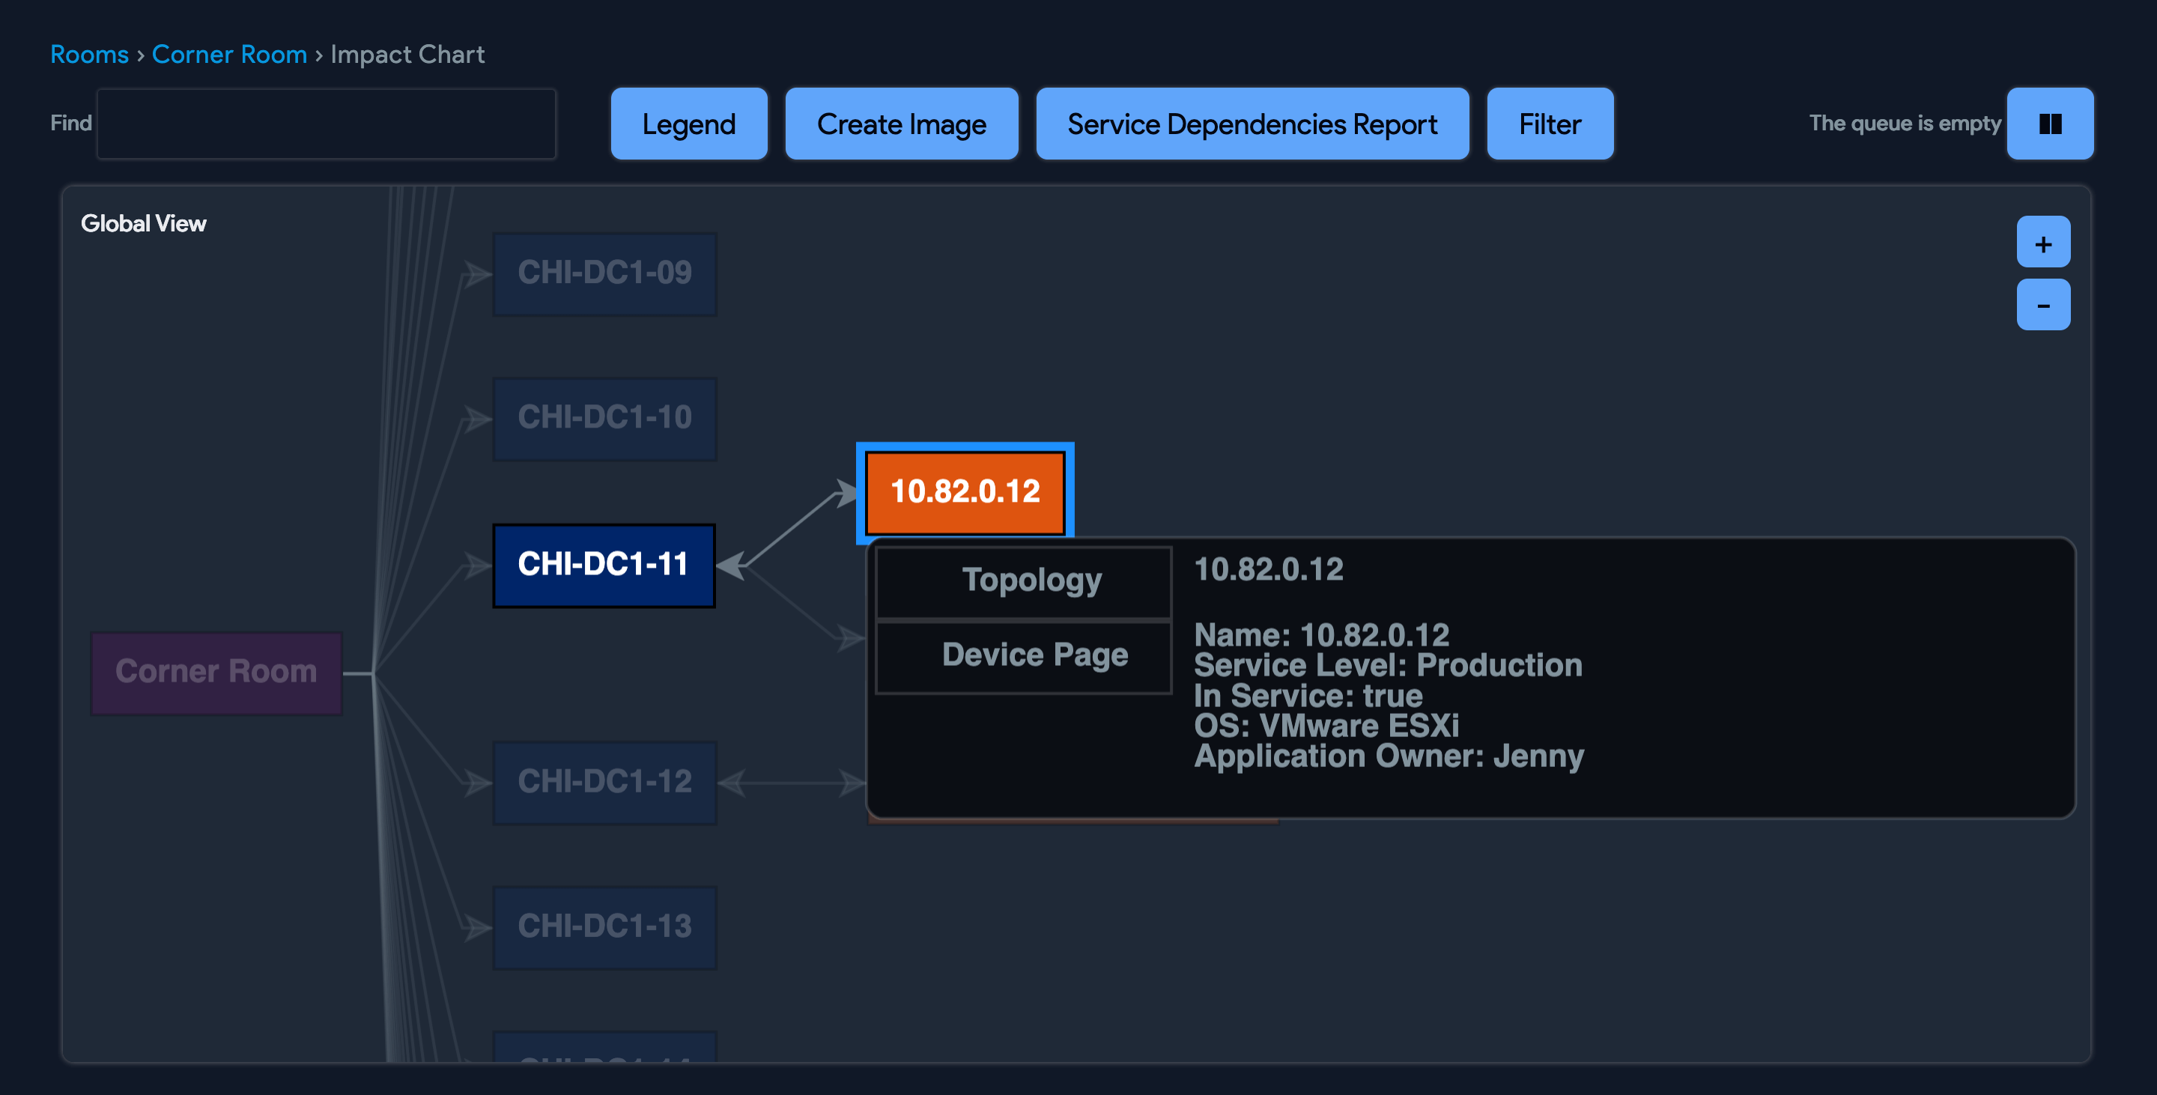Click the pause queue icon button
This screenshot has height=1095, width=2157.
coord(2049,123)
